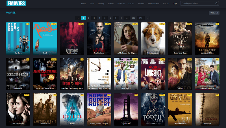This screenshot has width=226, height=128.
Task: Click the FMOVIES logo
Action: coord(16,4)
